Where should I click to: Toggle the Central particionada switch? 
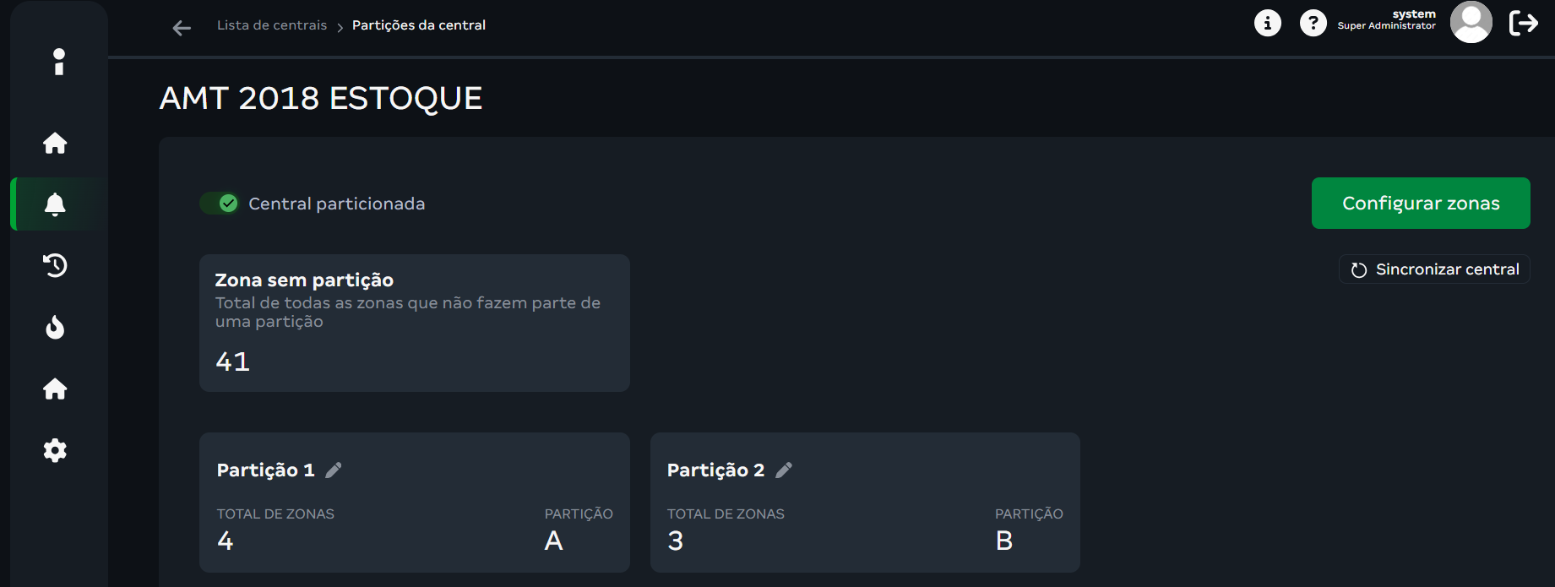(x=220, y=204)
